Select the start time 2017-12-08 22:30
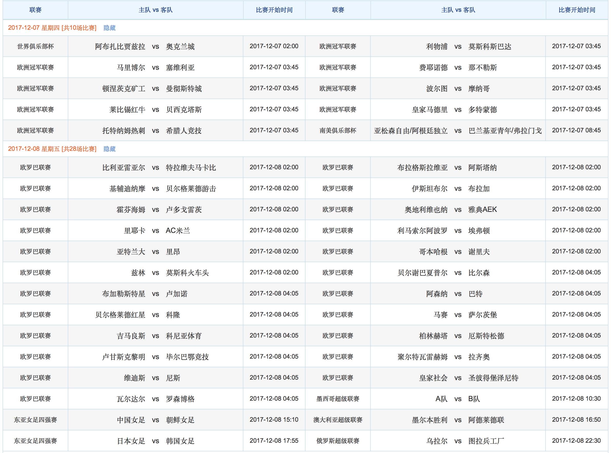The height and width of the screenshot is (453, 611). [576, 441]
